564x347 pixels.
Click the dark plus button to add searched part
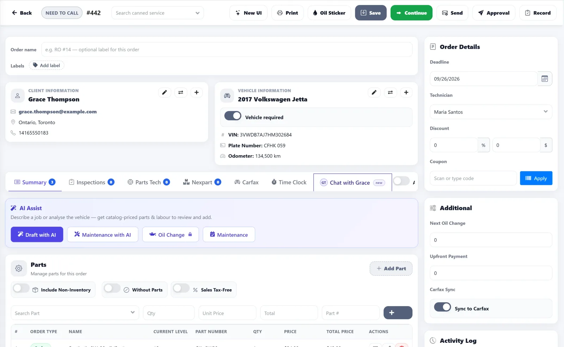(x=398, y=313)
